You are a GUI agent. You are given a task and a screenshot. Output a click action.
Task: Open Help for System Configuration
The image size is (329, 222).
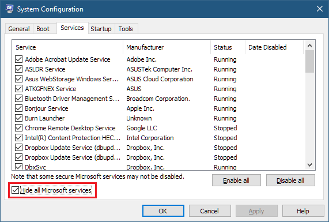pyautogui.click(x=303, y=211)
